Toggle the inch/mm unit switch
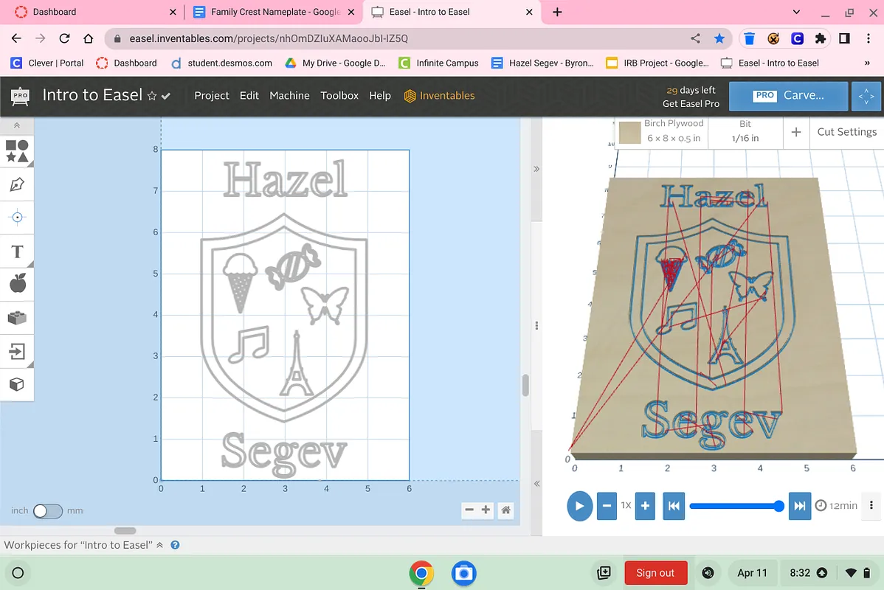 click(x=48, y=510)
